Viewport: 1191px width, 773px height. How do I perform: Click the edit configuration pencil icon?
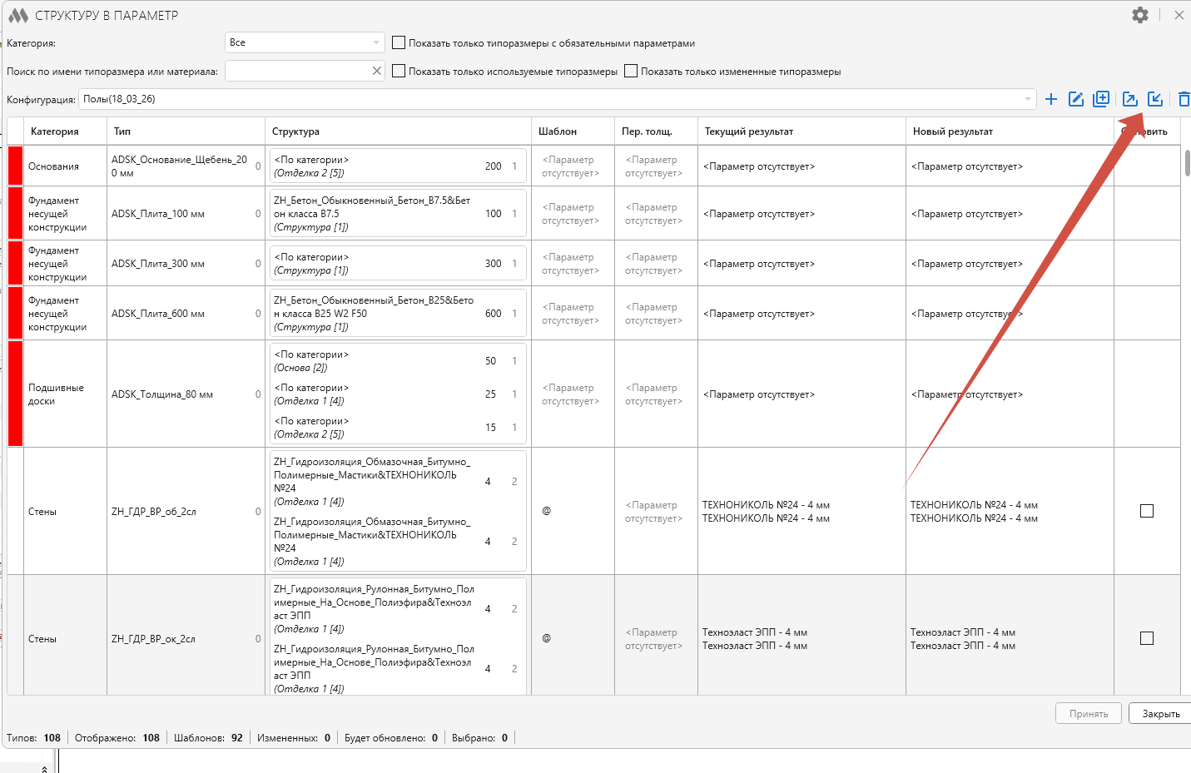[1076, 99]
